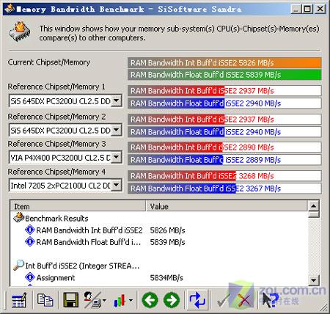Click the Current Chipset/Memory label
This screenshot has height=314, width=330.
pos(49,62)
